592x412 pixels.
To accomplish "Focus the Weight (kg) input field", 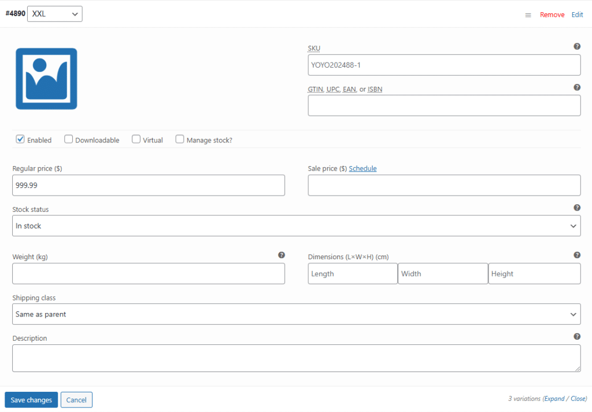I will (149, 274).
